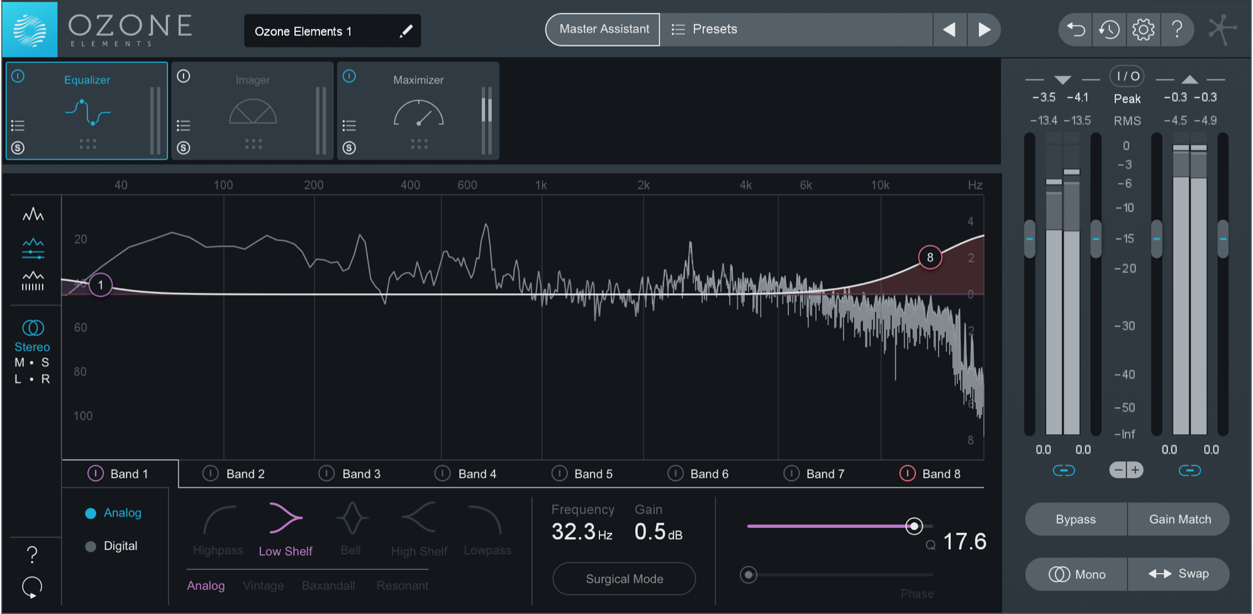Select EQ node 1 on the curve
The width and height of the screenshot is (1253, 614).
[x=100, y=285]
